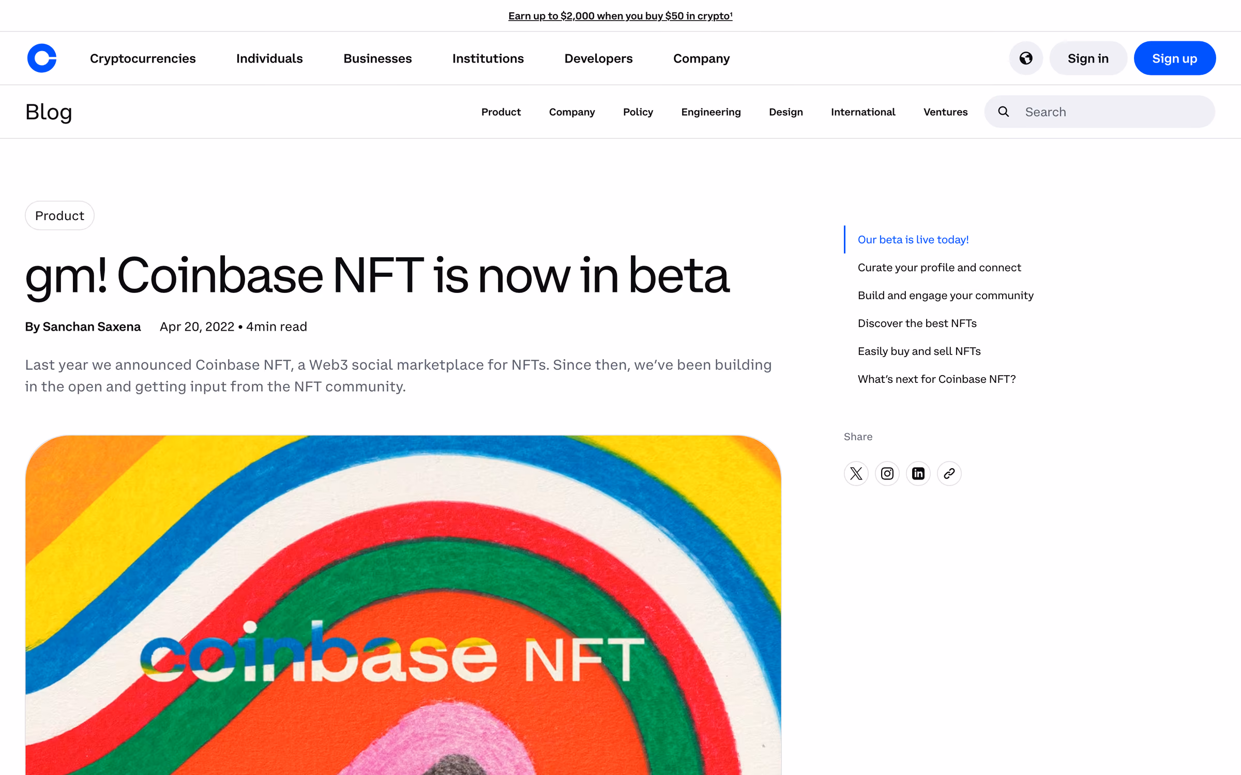Viewport: 1241px width, 775px height.
Task: Share article on LinkedIn
Action: (x=918, y=473)
